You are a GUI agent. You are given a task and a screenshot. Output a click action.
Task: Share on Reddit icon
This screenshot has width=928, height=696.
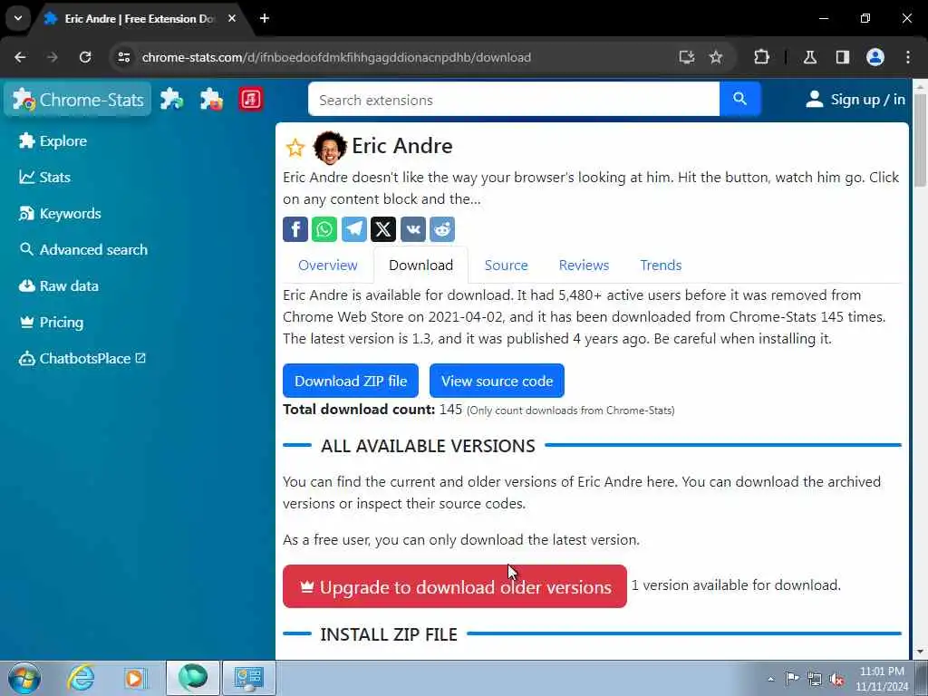pyautogui.click(x=442, y=229)
